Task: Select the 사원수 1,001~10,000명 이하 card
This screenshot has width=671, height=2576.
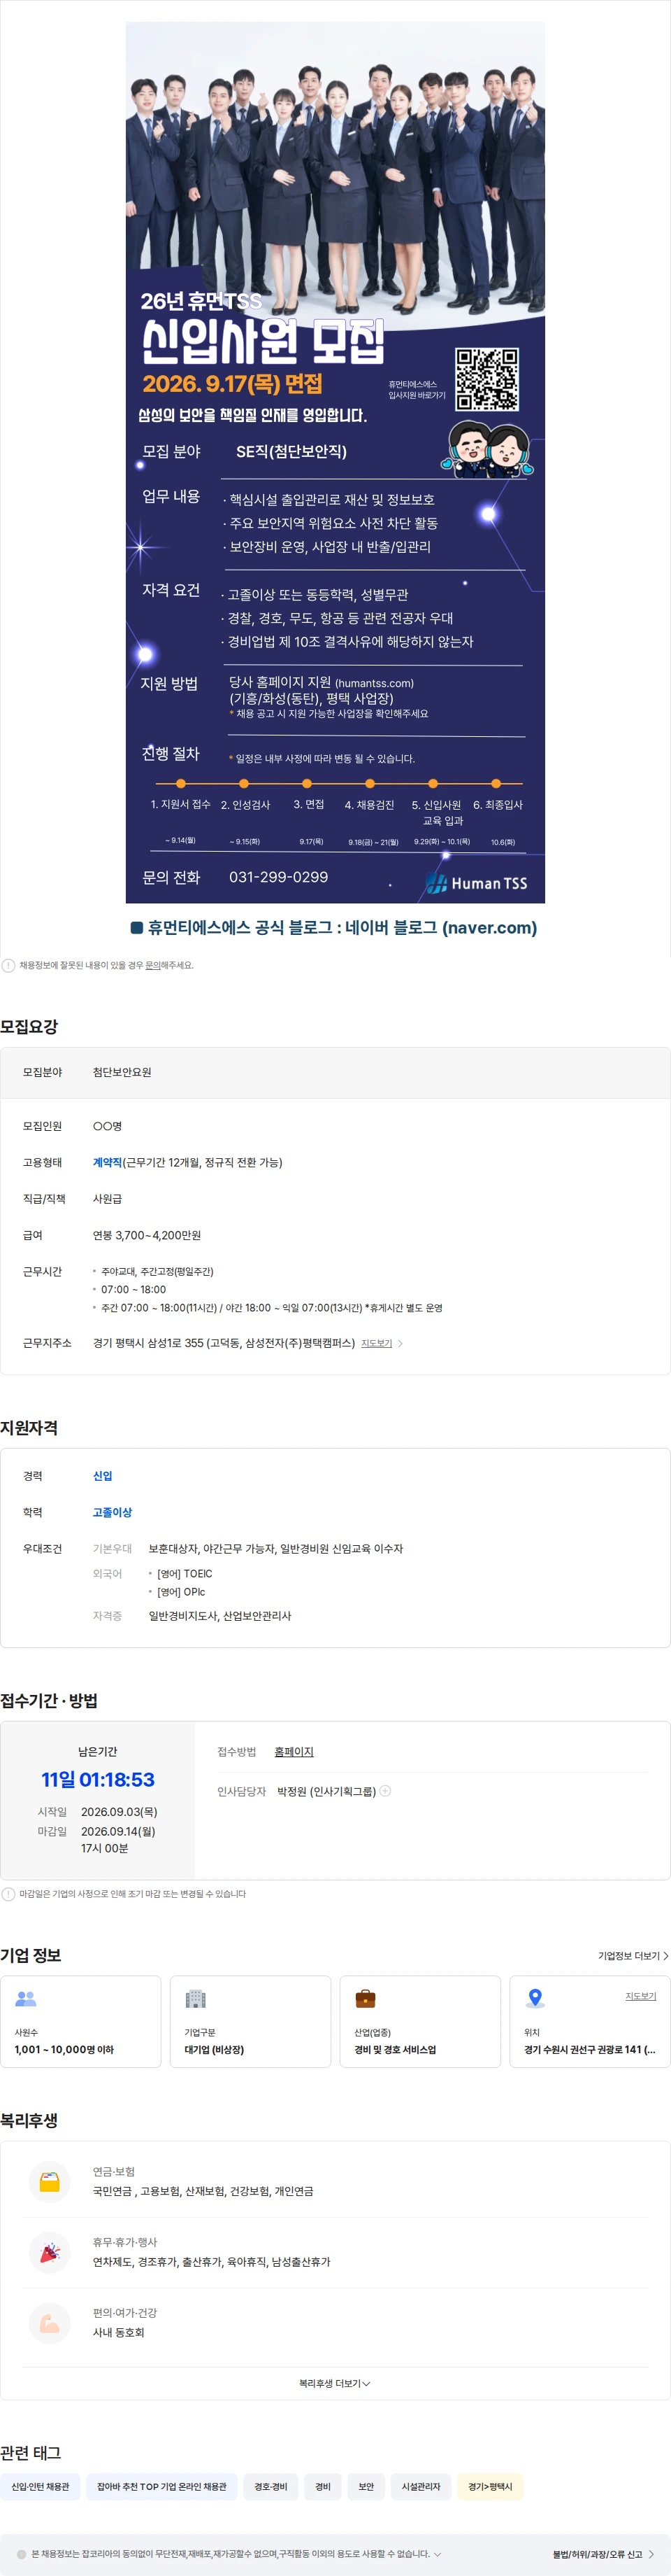Action: click(x=81, y=2021)
